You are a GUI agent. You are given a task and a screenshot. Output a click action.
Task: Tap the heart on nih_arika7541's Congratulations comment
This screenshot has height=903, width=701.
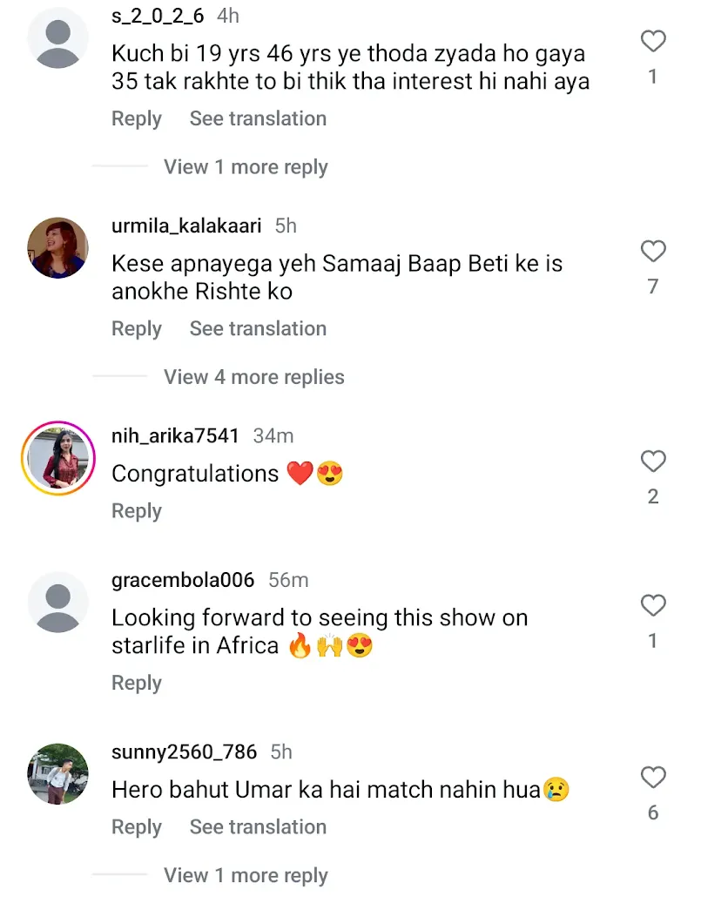pyautogui.click(x=652, y=462)
